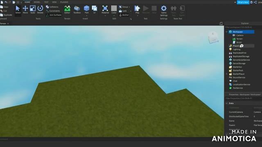Click the Group button
Screen dimensions: 262x147
(x=124, y=7)
